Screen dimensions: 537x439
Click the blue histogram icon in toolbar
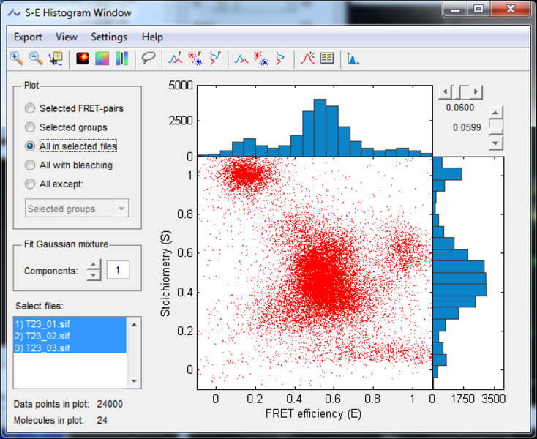click(x=353, y=59)
